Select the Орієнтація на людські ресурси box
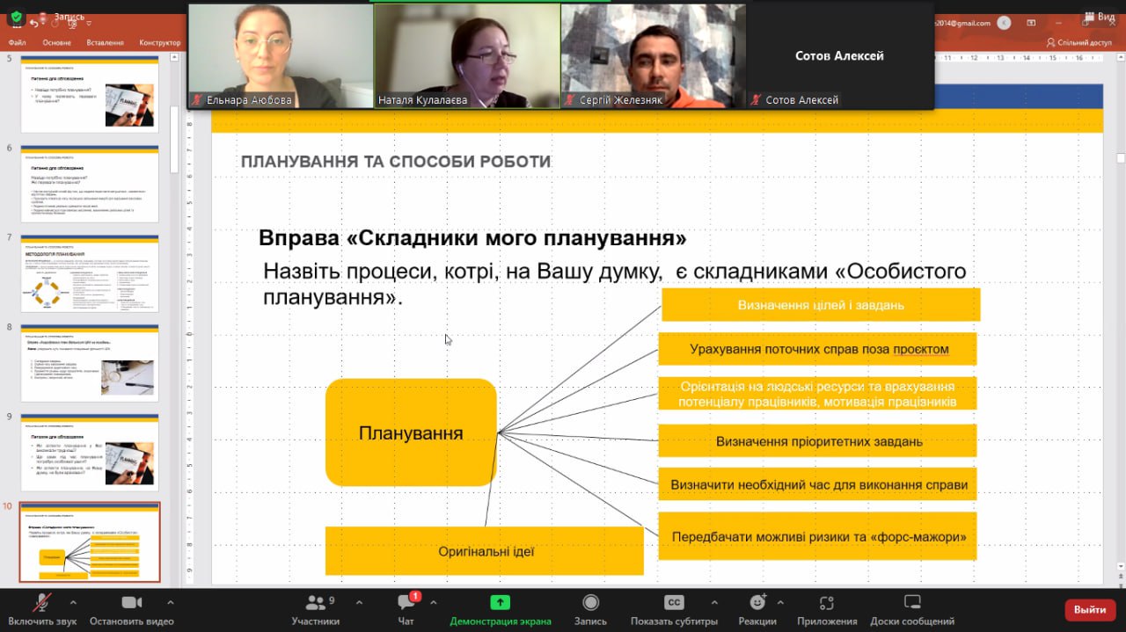This screenshot has height=632, width=1126. (x=818, y=394)
